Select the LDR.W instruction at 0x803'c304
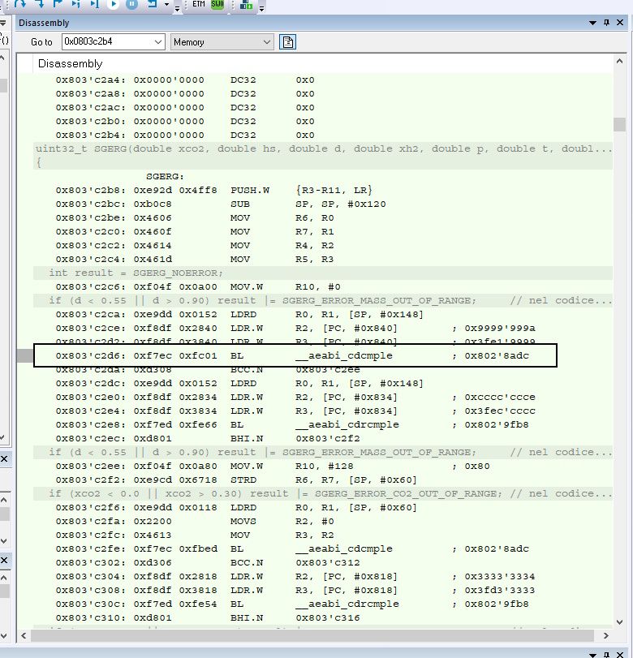Image resolution: width=633 pixels, height=658 pixels. (323, 577)
